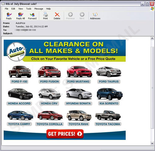Click the red Toyota Corolla image
This screenshot has width=155, height=151.
(50, 115)
